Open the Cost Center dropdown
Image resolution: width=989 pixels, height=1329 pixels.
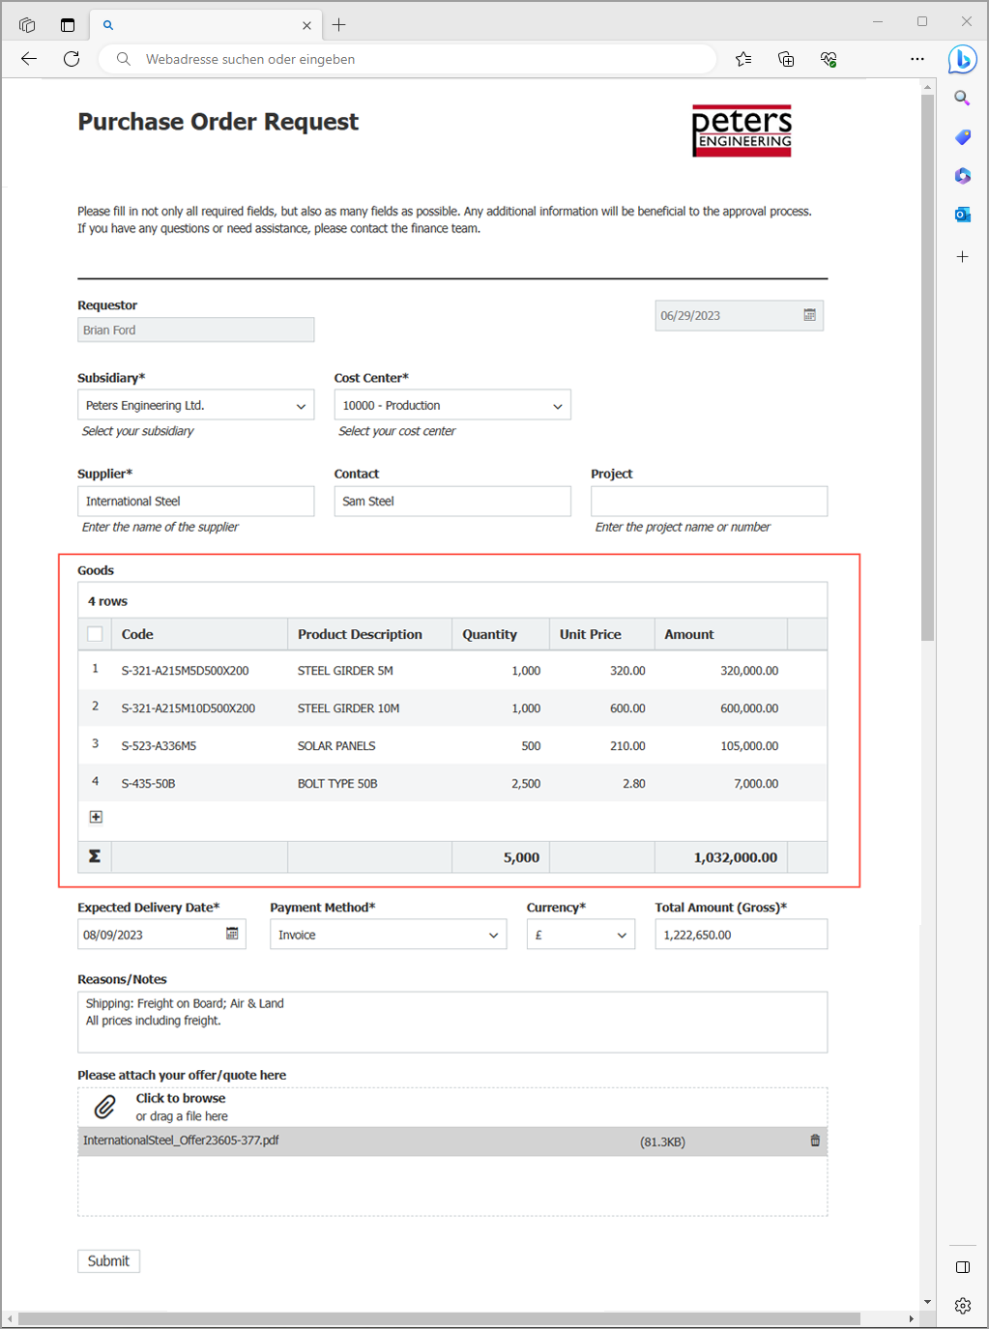(x=558, y=404)
